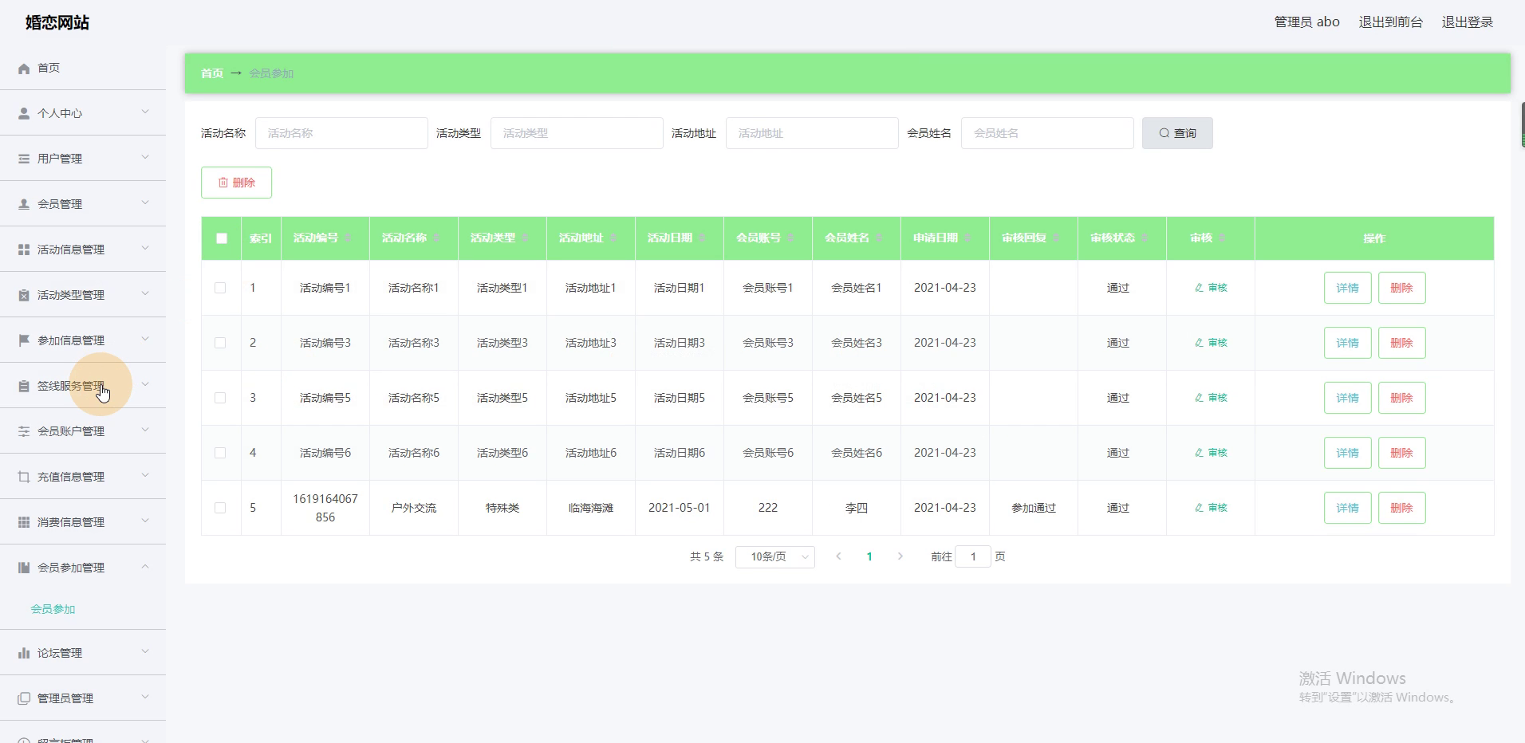Check the checkbox for 活动编号3 row

click(x=220, y=343)
